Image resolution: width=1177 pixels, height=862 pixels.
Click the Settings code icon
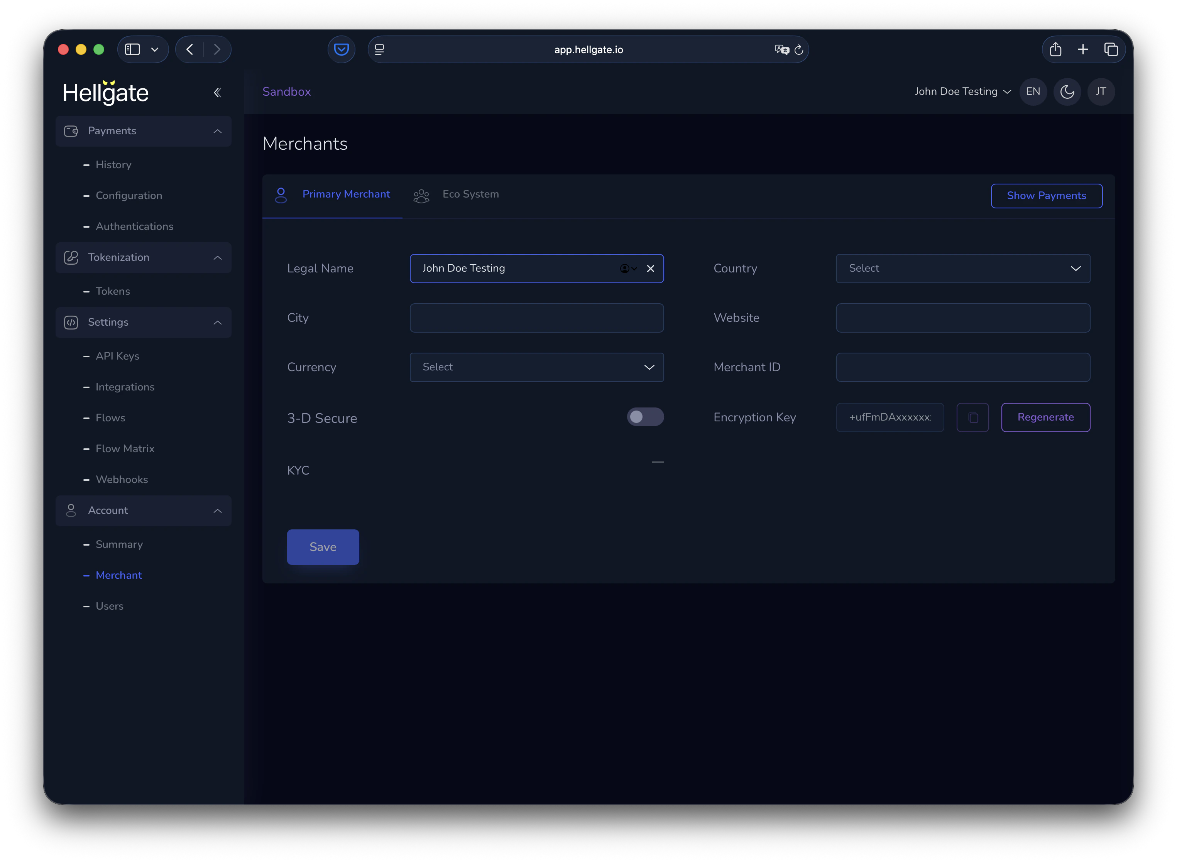pos(71,323)
